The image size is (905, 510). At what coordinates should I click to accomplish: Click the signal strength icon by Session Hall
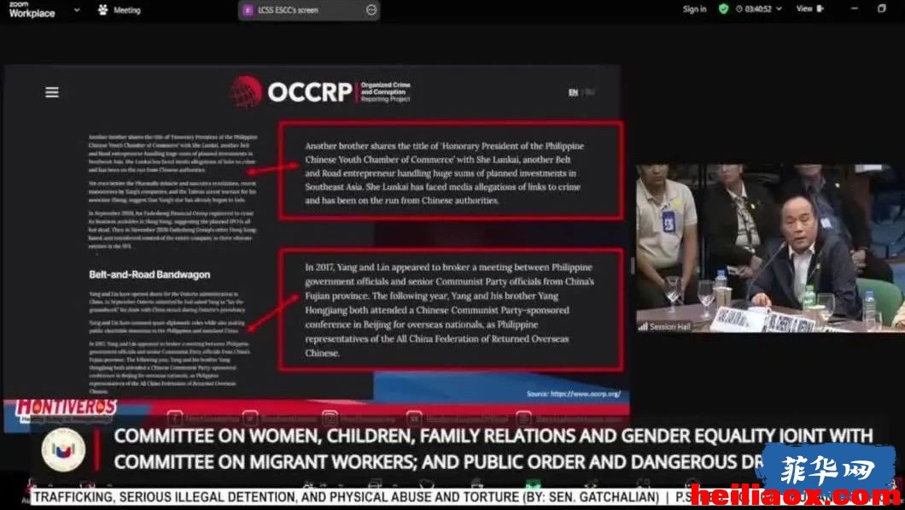[x=643, y=327]
